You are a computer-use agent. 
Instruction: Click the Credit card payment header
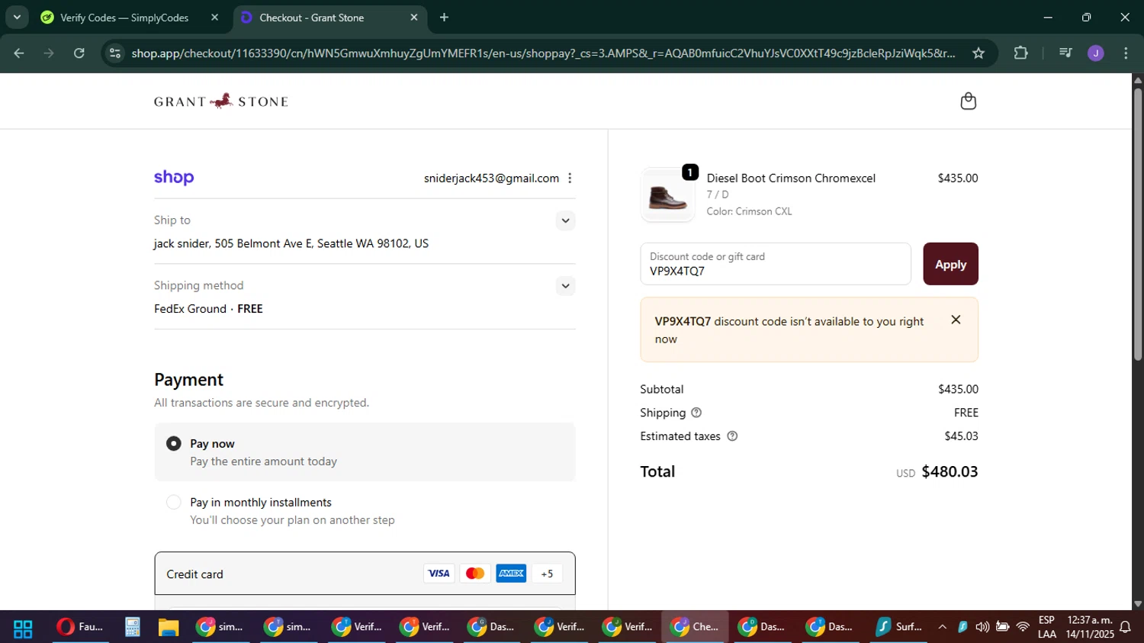[x=365, y=574]
